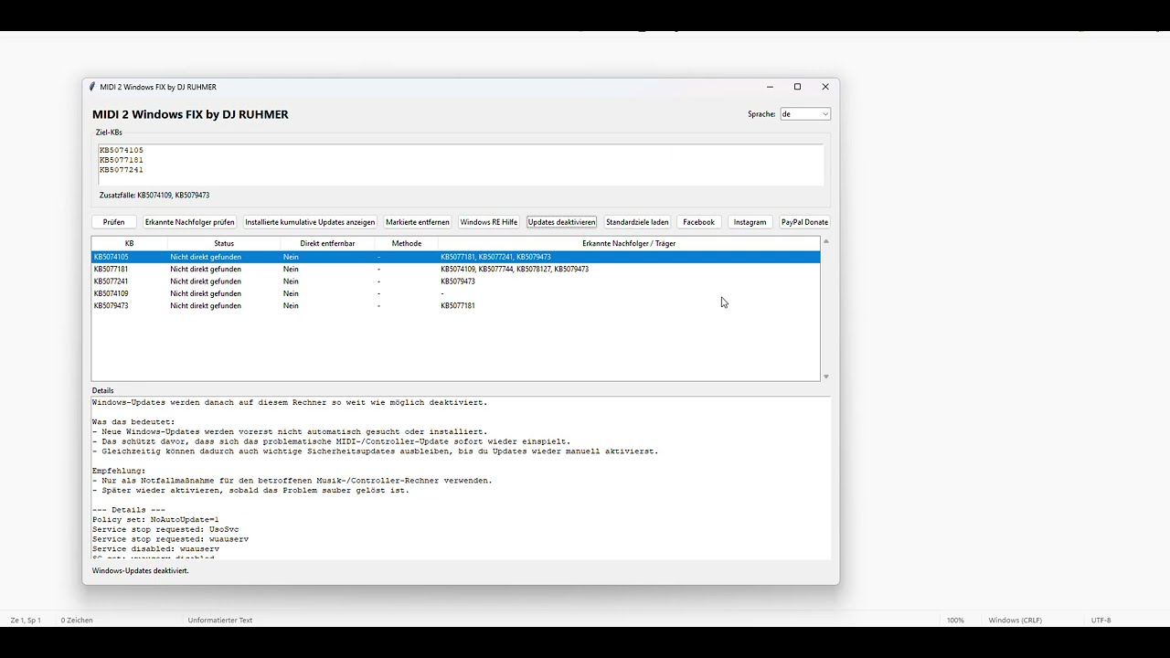Click the table scrollbar up arrow
Image resolution: width=1170 pixels, height=658 pixels.
826,242
